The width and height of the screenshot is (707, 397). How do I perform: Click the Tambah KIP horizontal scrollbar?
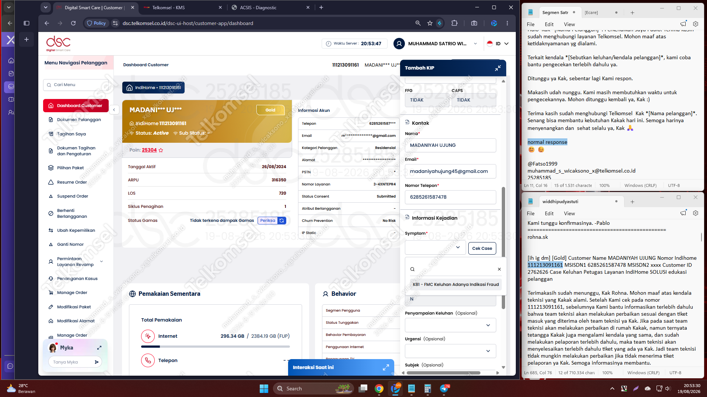click(444, 373)
